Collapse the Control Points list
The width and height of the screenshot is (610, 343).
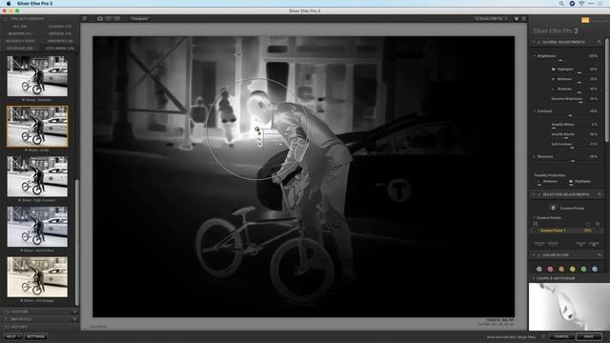535,218
